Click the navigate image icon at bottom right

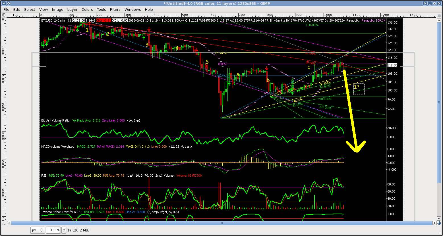[439, 223]
